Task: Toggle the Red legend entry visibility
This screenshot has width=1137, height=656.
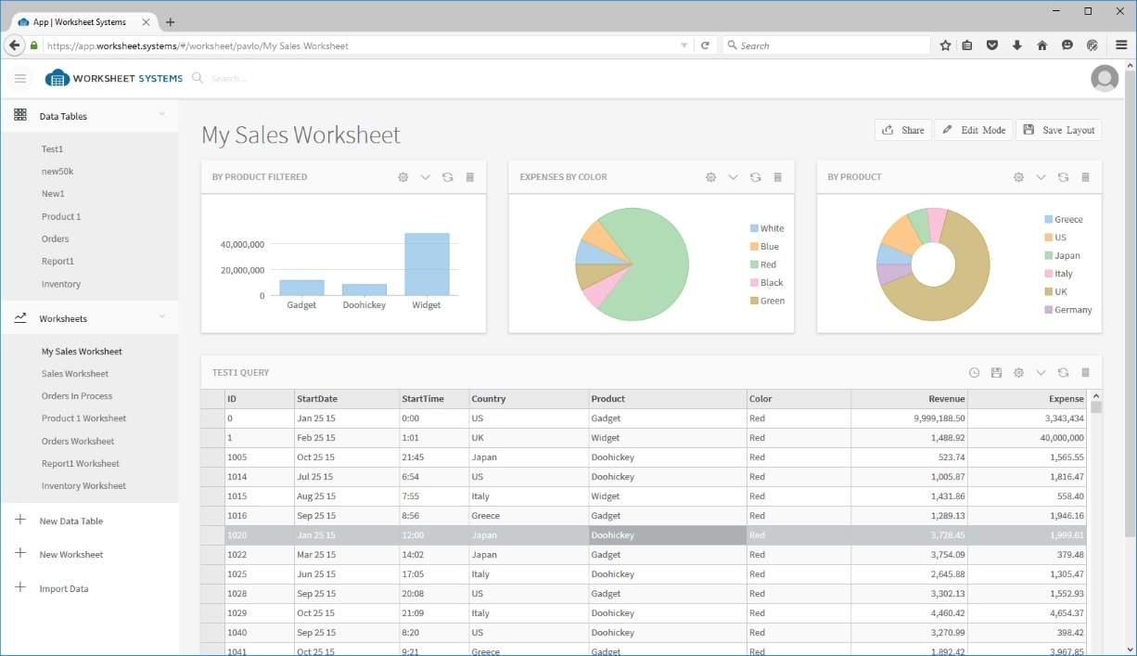Action: pyautogui.click(x=766, y=264)
